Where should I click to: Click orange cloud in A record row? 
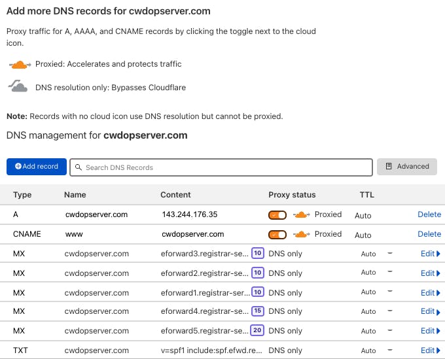(302, 214)
